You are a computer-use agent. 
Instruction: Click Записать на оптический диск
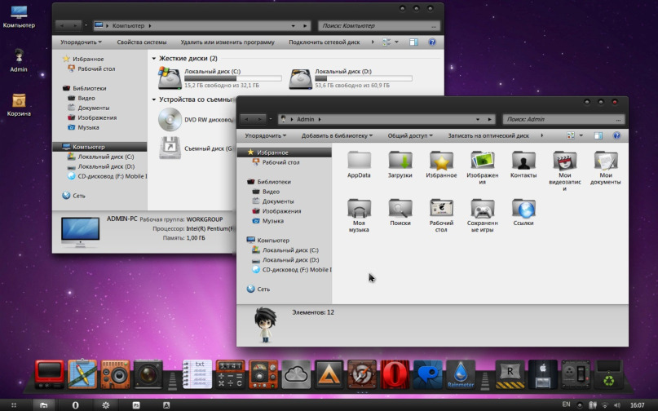(x=488, y=135)
